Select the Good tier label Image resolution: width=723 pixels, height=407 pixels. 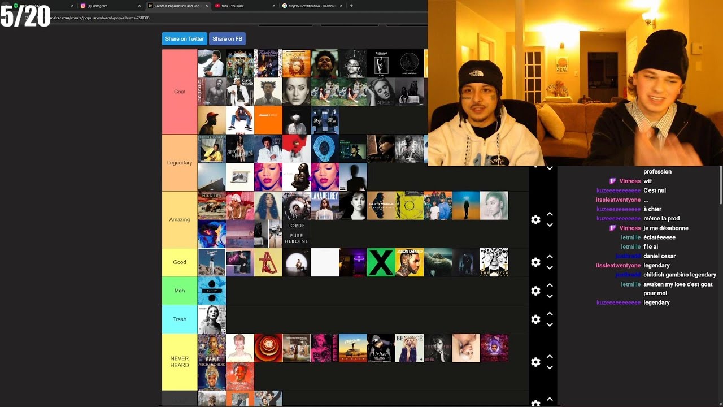[180, 262]
